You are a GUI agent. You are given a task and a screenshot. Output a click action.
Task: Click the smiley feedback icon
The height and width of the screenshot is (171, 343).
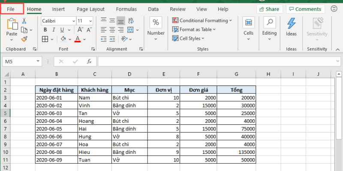334,9
